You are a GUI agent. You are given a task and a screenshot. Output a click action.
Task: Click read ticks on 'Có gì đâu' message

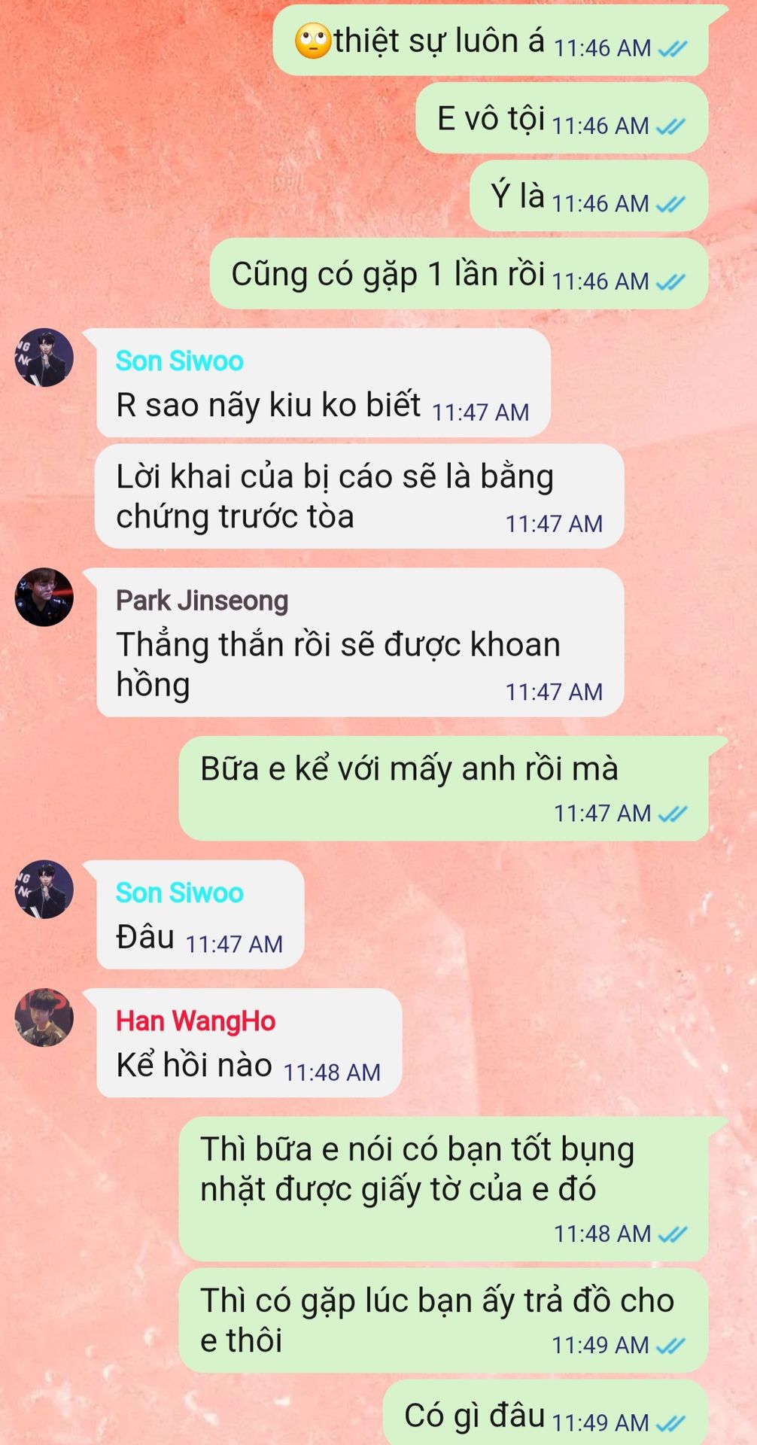[x=671, y=1423]
